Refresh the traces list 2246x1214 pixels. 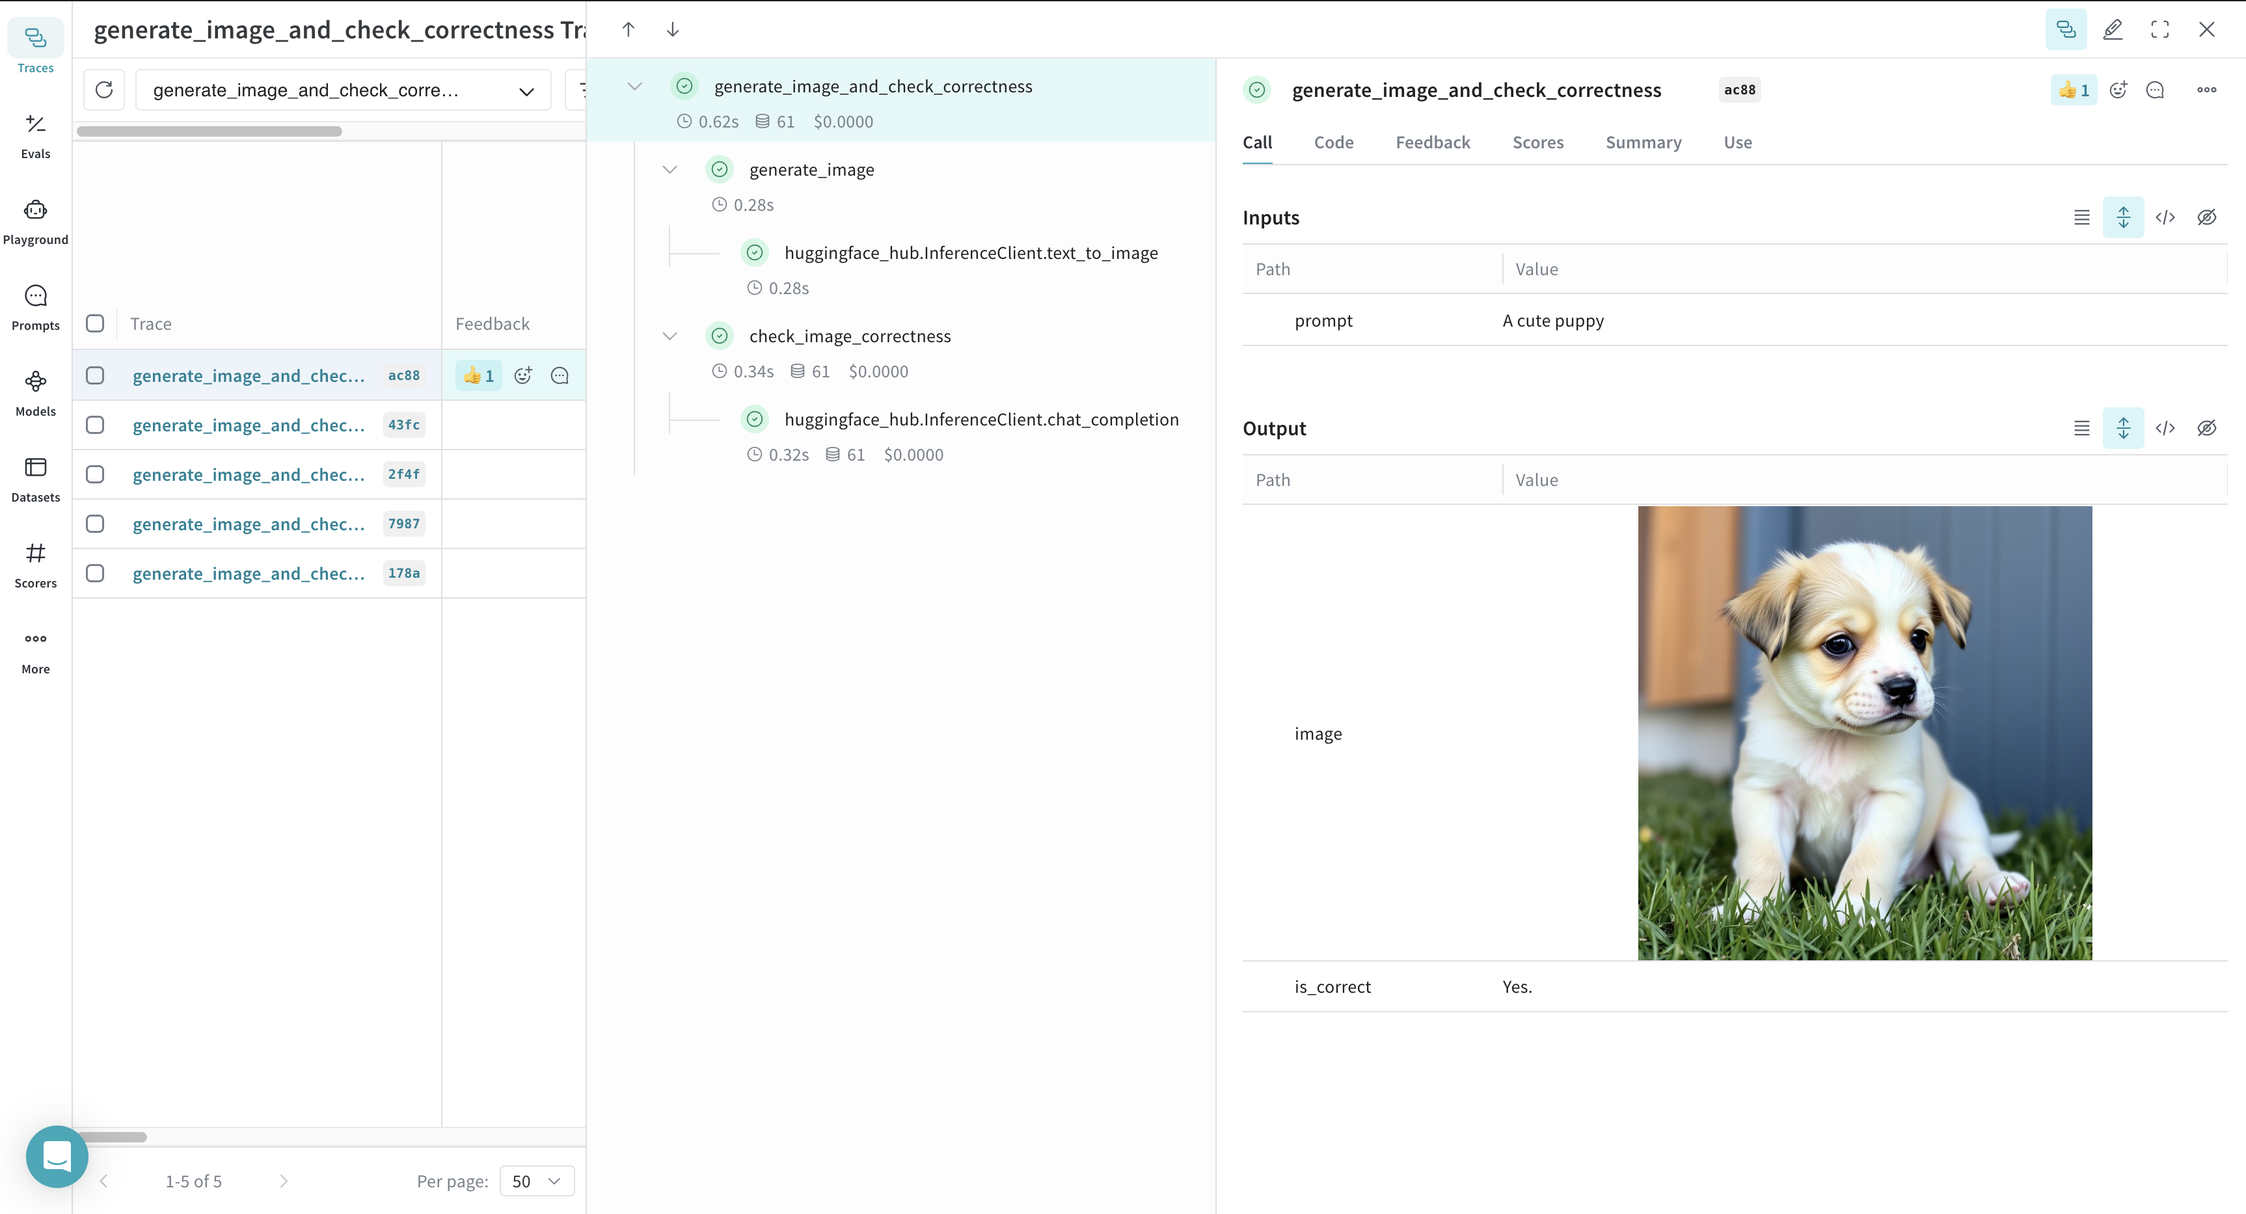[x=105, y=90]
